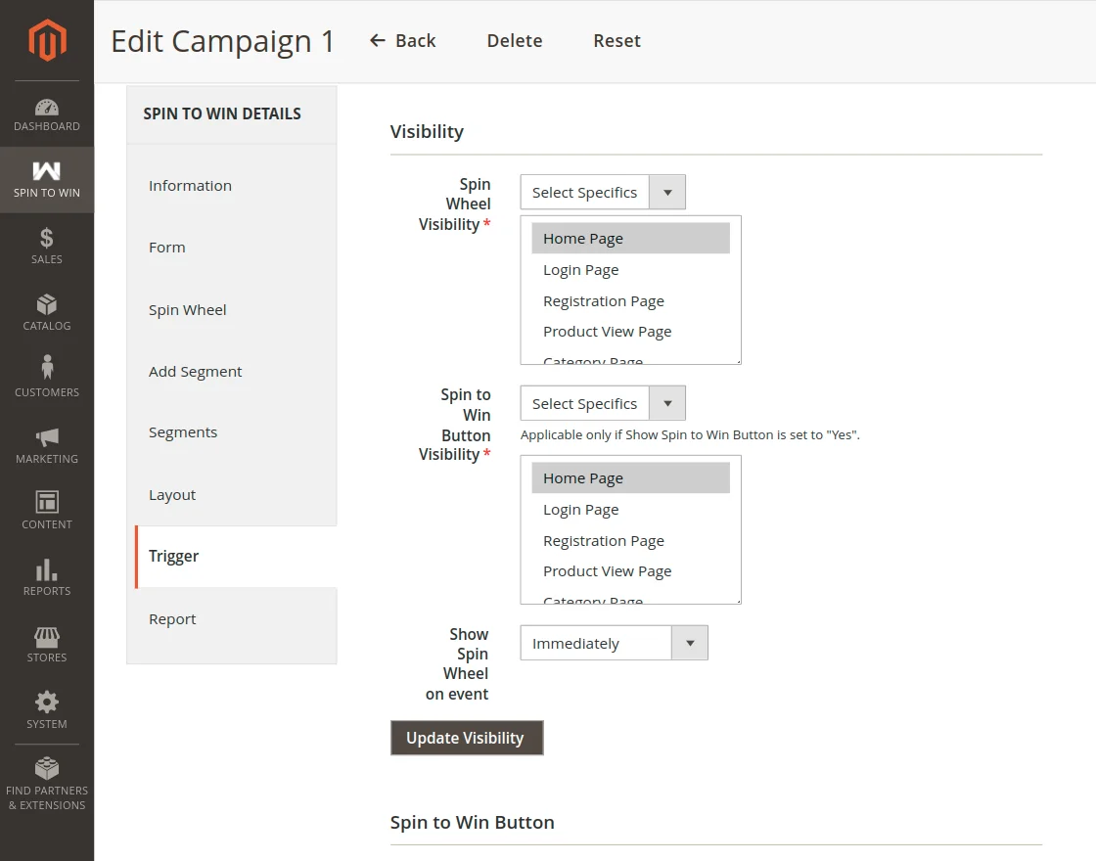Click the Back button
This screenshot has width=1096, height=861.
tap(403, 41)
